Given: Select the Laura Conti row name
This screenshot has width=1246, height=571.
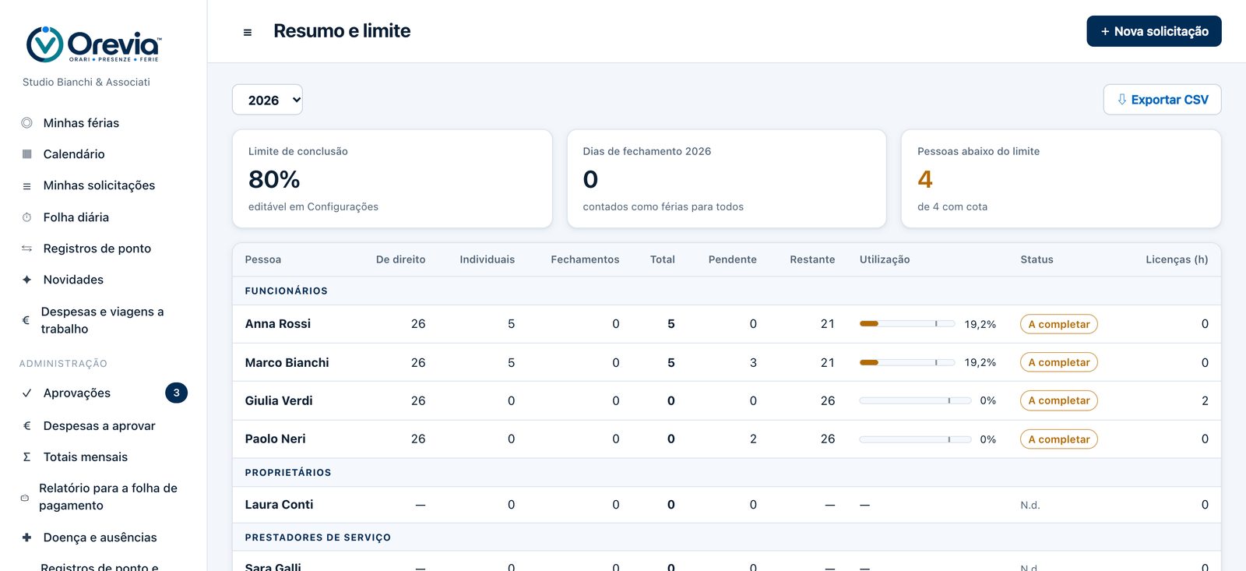Looking at the screenshot, I should point(279,505).
